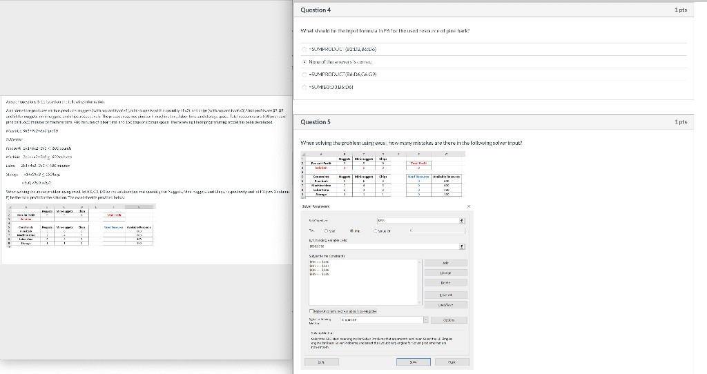Click the Solve button
This screenshot has width=707, height=374.
point(414,362)
